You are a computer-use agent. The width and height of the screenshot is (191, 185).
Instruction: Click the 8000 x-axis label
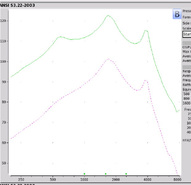coord(177,179)
